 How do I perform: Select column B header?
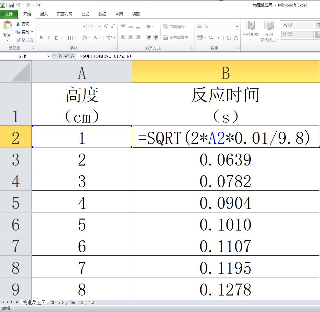pos(226,72)
